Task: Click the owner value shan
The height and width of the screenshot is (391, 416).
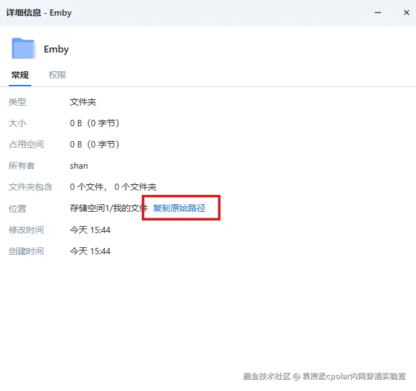Action: [x=79, y=166]
